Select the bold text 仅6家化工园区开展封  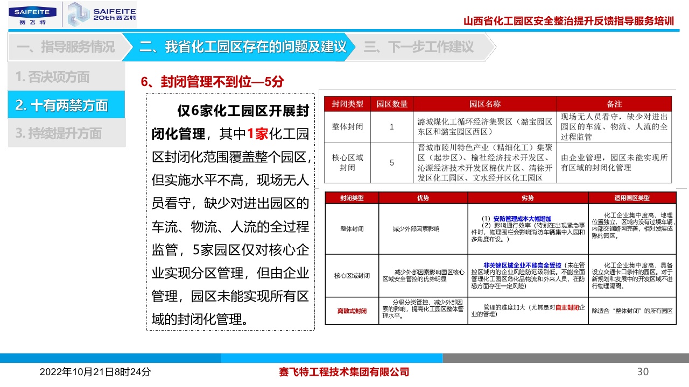click(243, 111)
